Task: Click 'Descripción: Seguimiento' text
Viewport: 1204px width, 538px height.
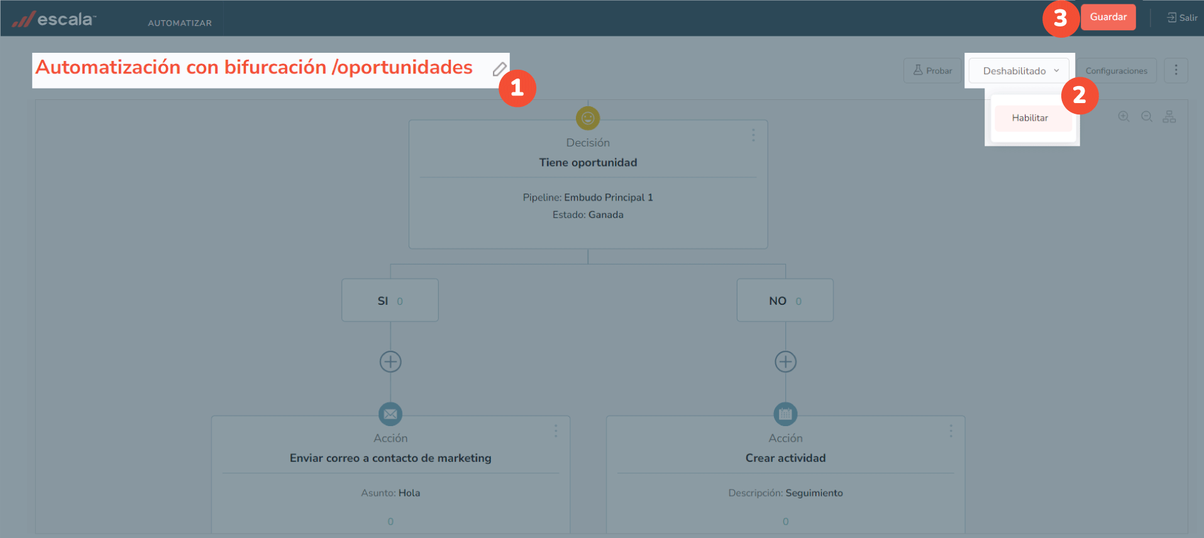Action: pyautogui.click(x=785, y=493)
